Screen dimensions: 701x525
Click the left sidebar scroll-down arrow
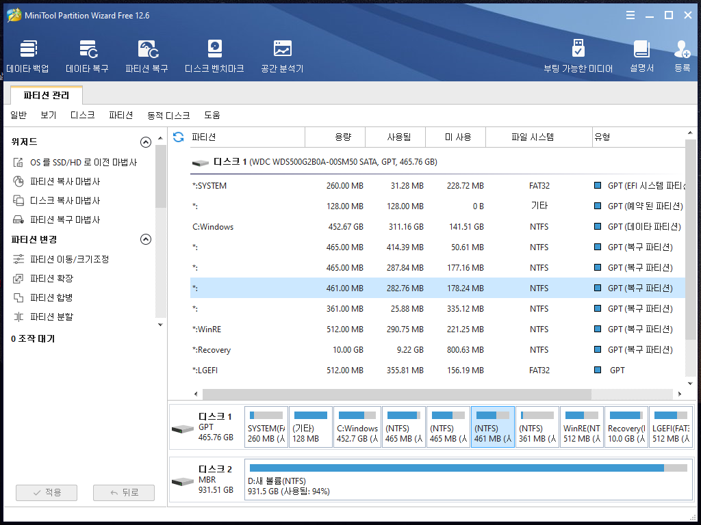pyautogui.click(x=160, y=325)
